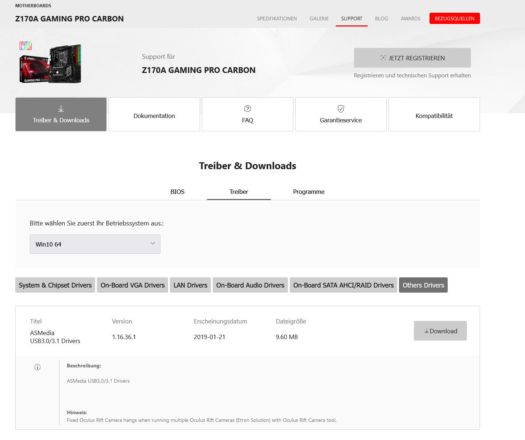The width and height of the screenshot is (525, 440).
Task: Click the registration icon in JETZT REGISTRIEREN
Action: [x=383, y=58]
